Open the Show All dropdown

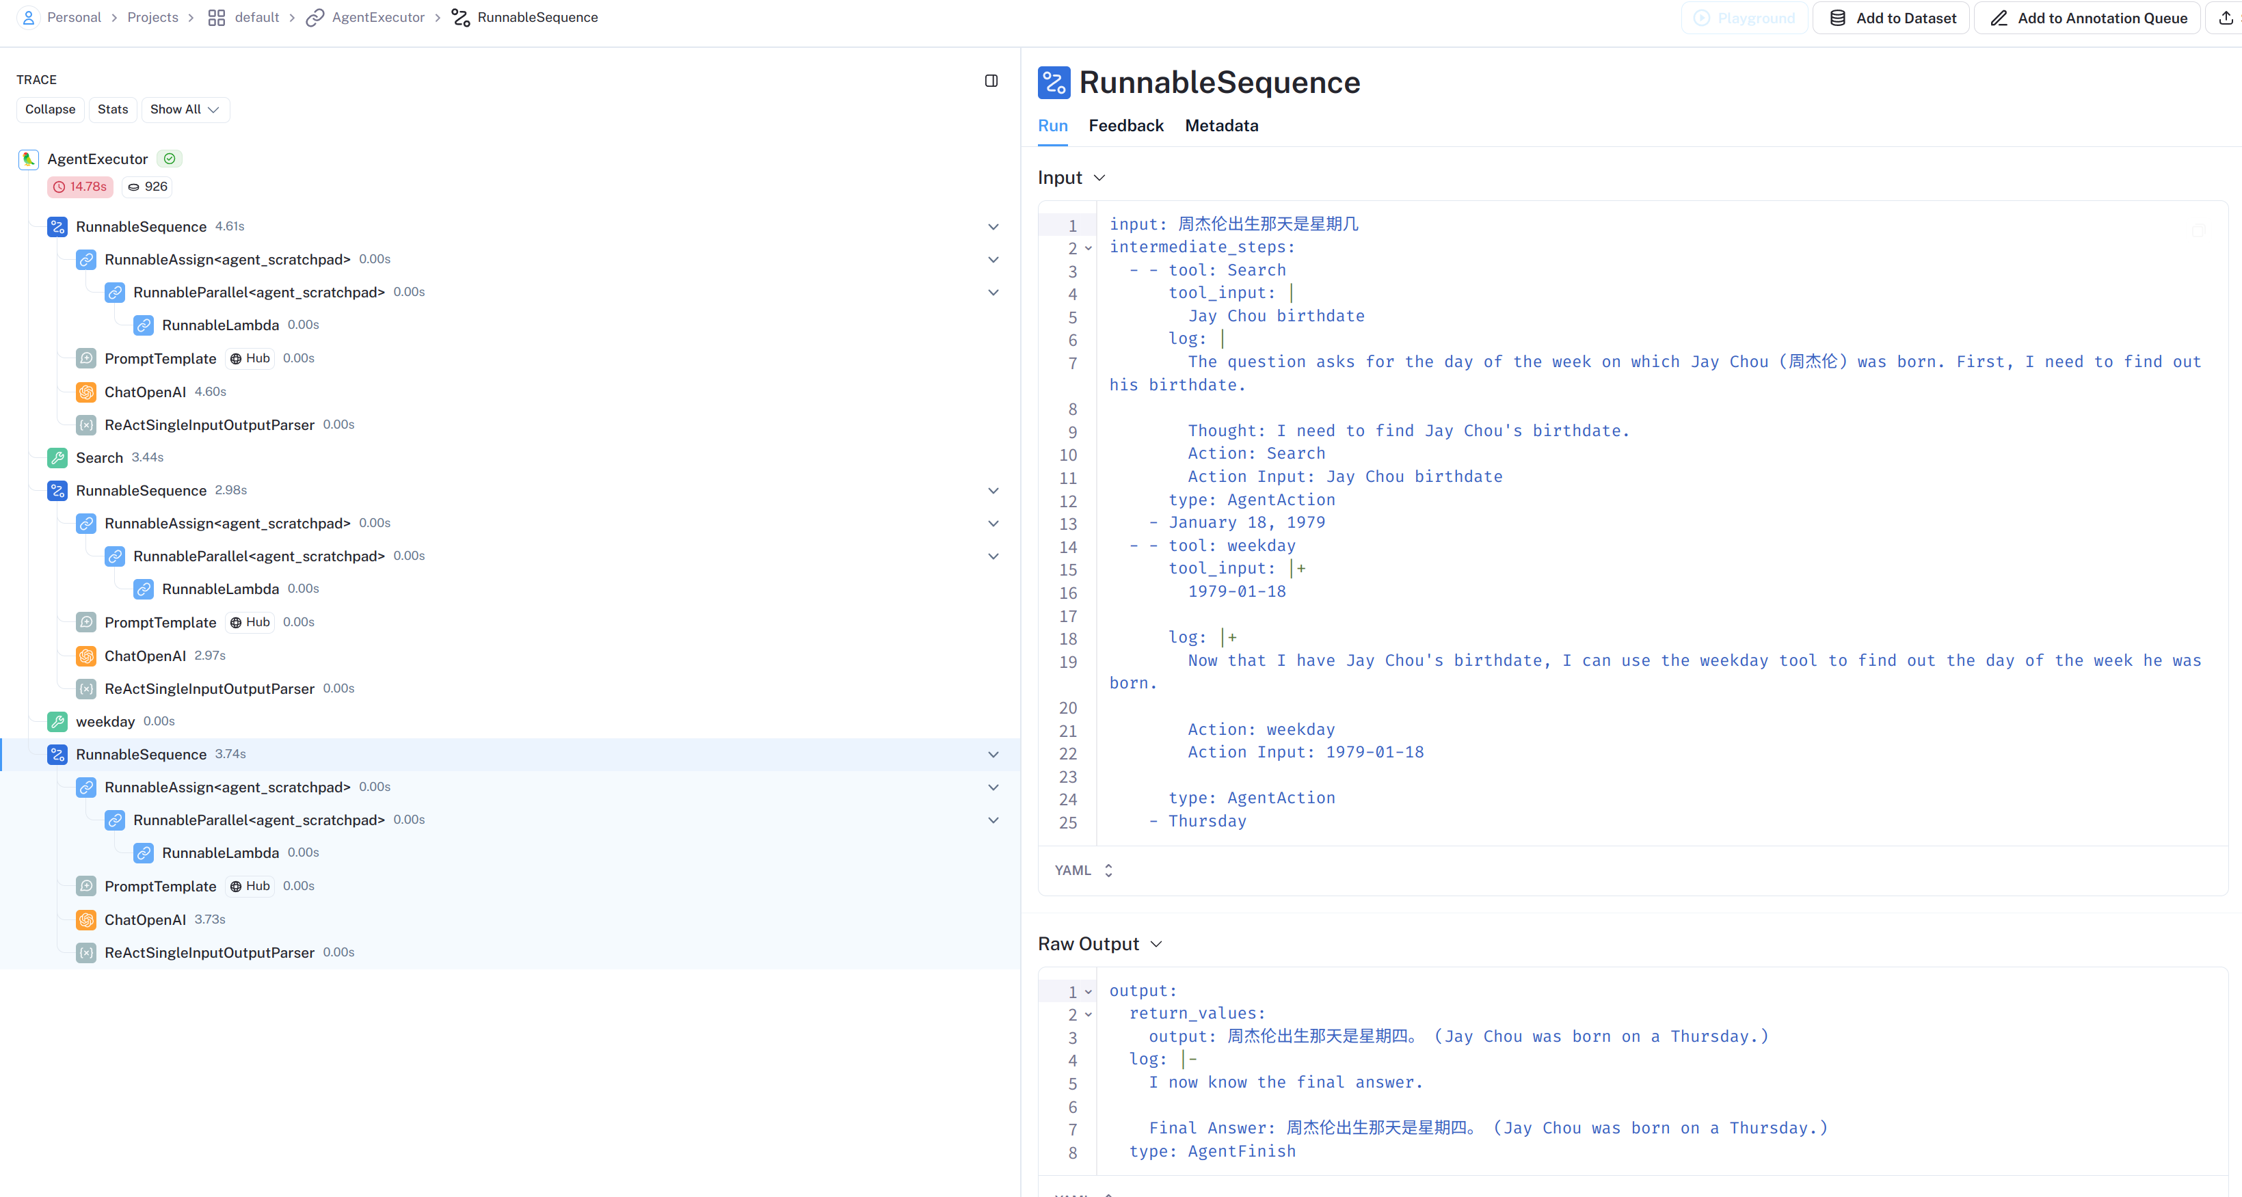pos(185,109)
